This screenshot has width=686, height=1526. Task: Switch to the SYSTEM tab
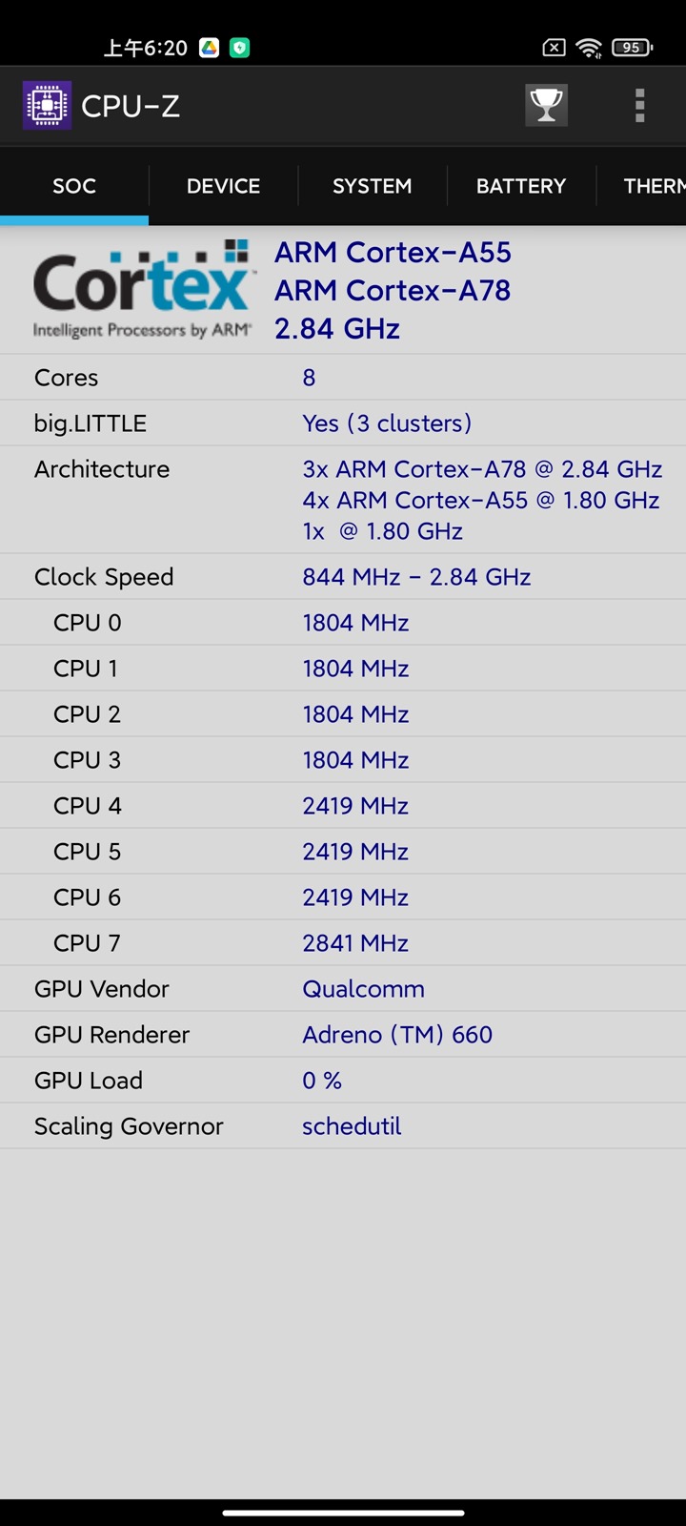pos(372,186)
